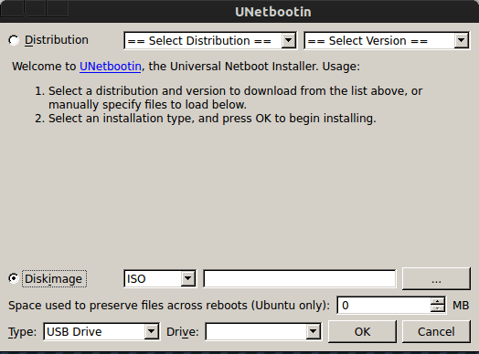Open the USB Drive type dropdown
Image resolution: width=479 pixels, height=354 pixels.
tap(101, 331)
